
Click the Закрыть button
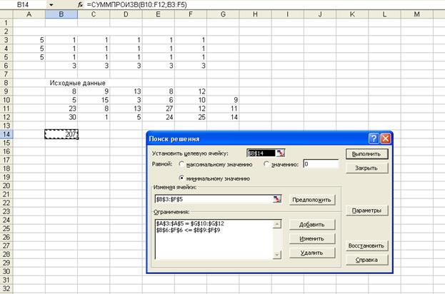366,168
